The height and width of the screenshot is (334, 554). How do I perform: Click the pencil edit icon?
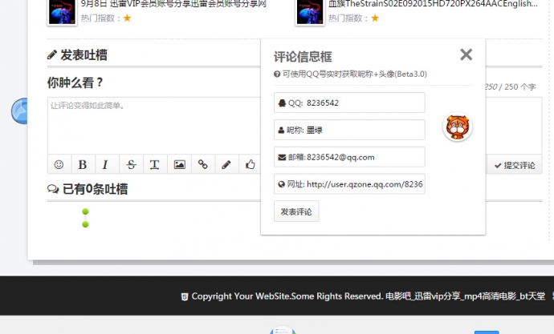pos(226,164)
